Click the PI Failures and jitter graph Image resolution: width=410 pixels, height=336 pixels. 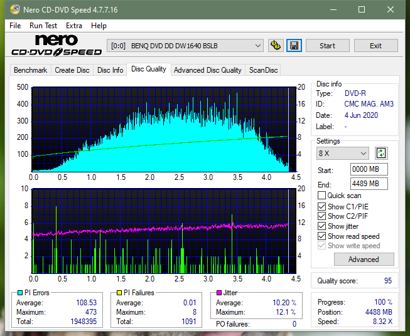(x=164, y=231)
